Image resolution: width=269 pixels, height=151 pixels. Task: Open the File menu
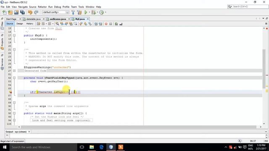(3, 7)
